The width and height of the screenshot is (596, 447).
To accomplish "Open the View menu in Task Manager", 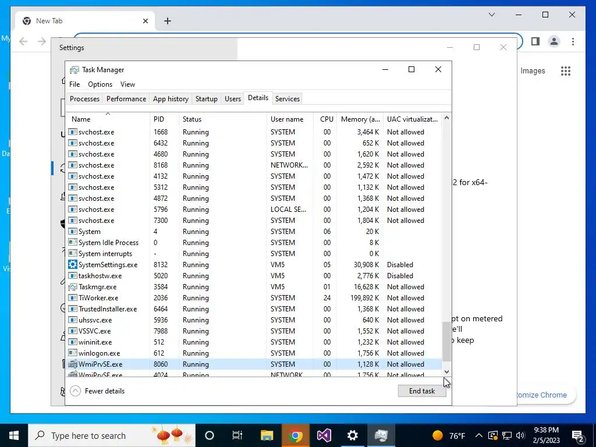I will click(127, 84).
